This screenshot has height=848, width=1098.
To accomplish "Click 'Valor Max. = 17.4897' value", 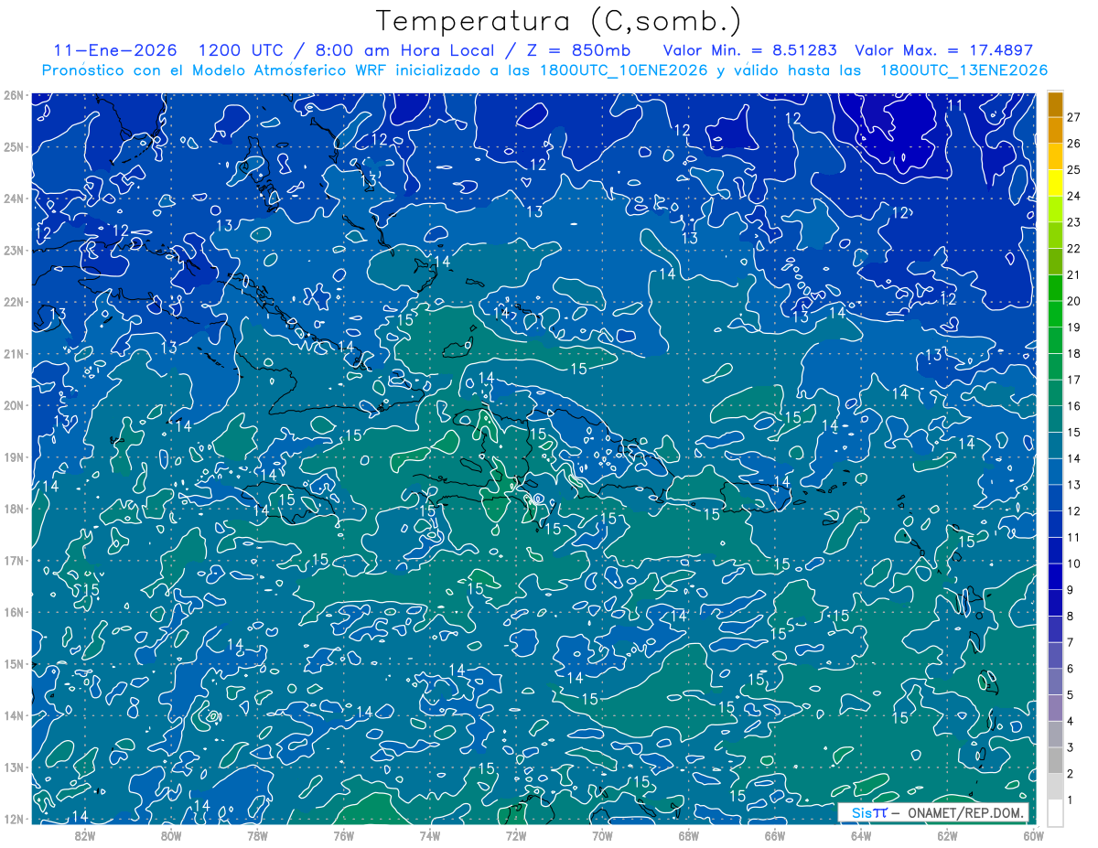I will (x=943, y=50).
